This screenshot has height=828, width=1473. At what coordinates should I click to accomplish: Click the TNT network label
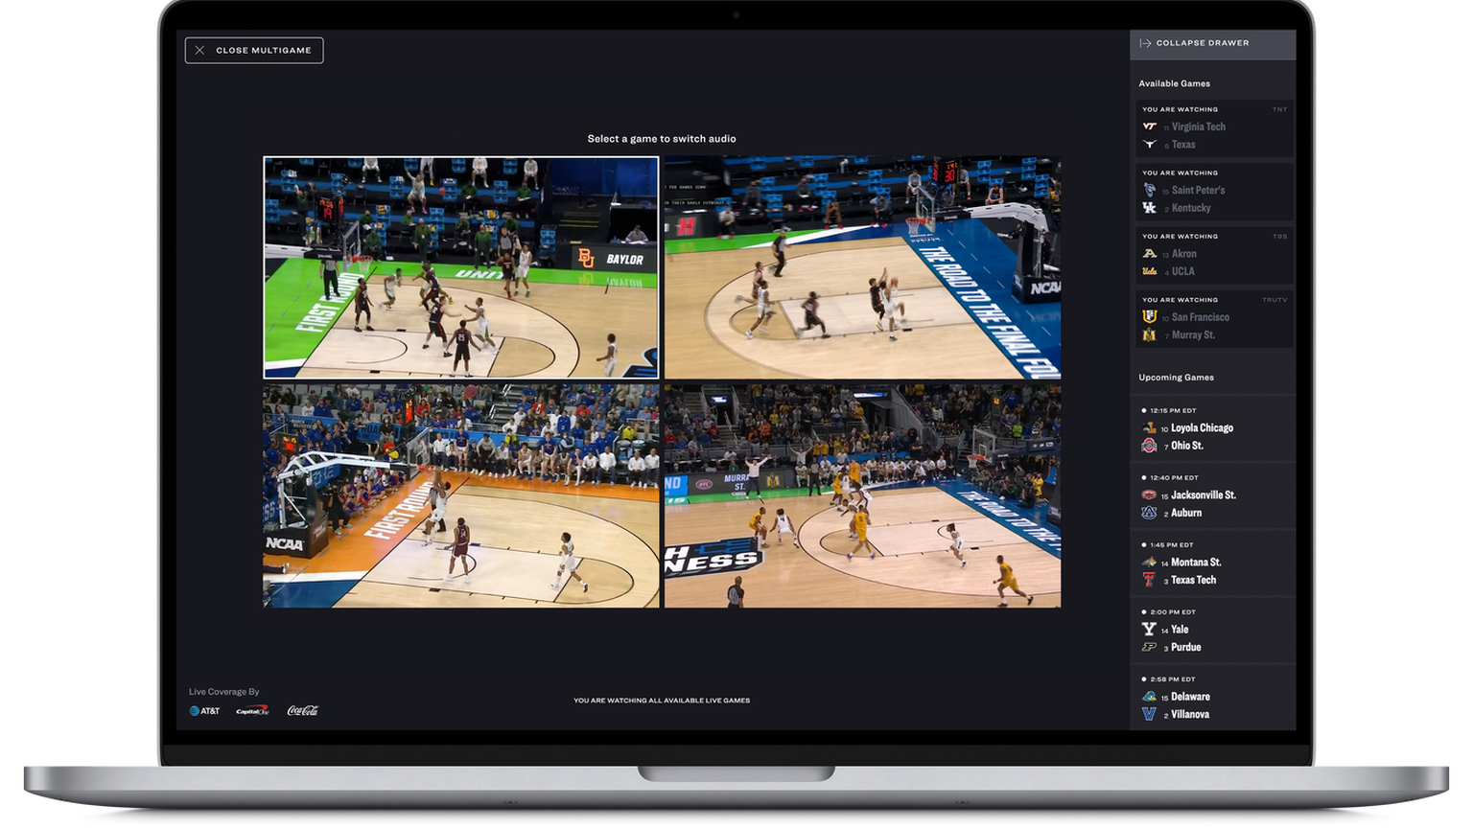click(1279, 109)
